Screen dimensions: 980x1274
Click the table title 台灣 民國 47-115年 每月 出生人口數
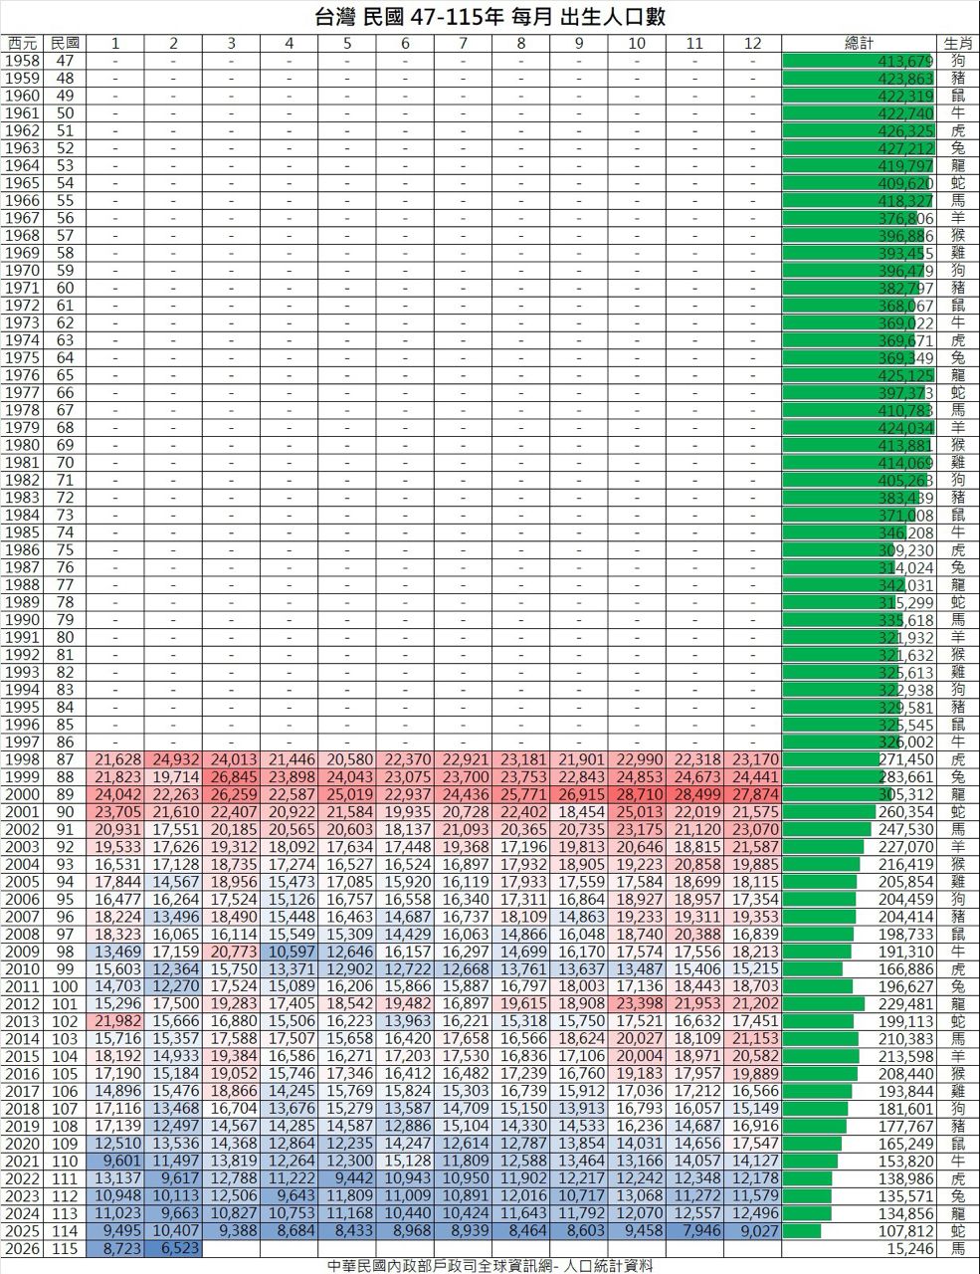click(x=490, y=18)
